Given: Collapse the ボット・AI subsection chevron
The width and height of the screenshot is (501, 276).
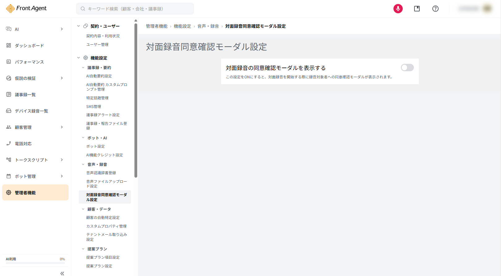Looking at the screenshot, I should click(x=83, y=138).
